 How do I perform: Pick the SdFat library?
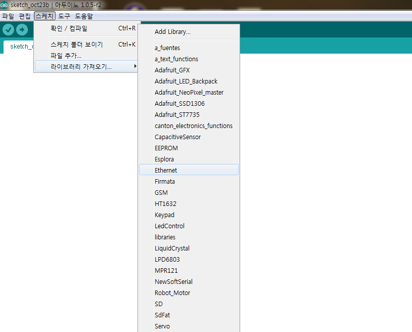189,315
